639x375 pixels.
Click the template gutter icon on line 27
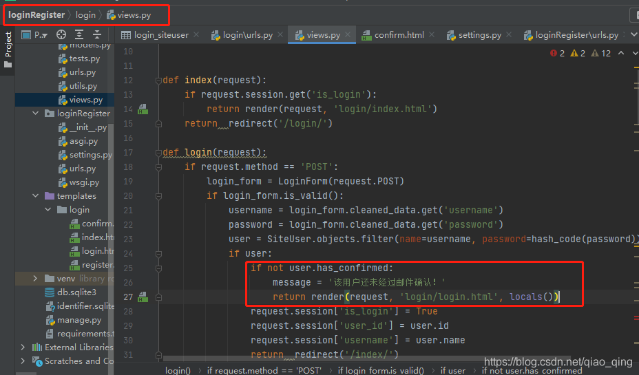[143, 297]
